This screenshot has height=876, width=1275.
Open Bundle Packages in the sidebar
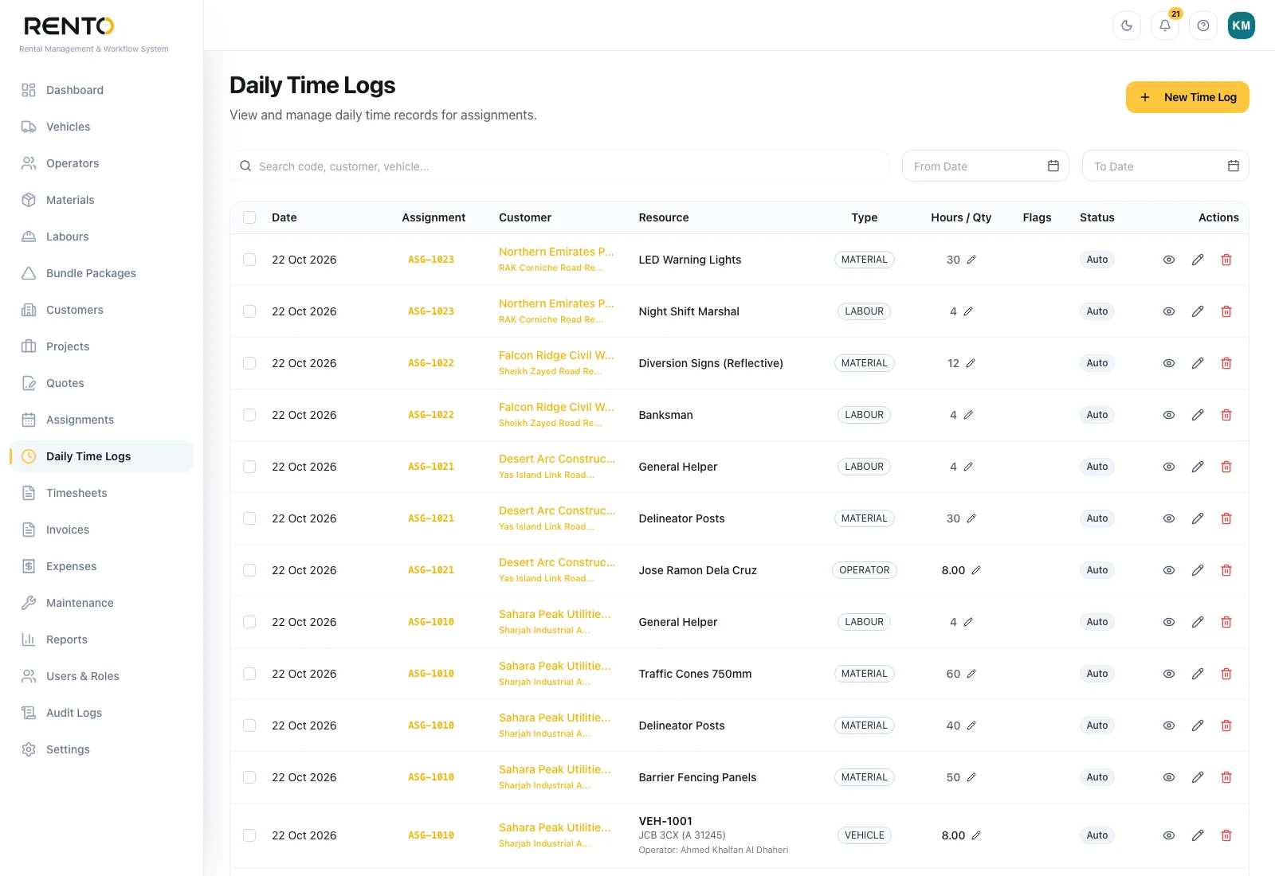[x=102, y=273]
